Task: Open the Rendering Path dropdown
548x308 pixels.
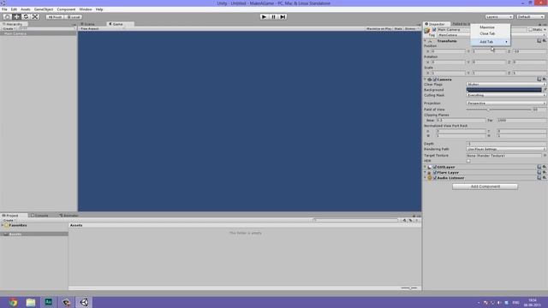Action: [506, 149]
